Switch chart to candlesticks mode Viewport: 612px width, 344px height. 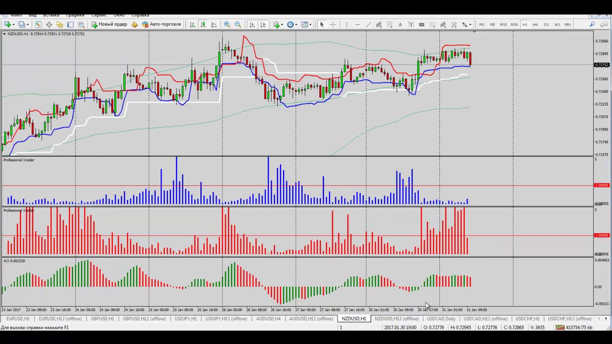tap(203, 24)
